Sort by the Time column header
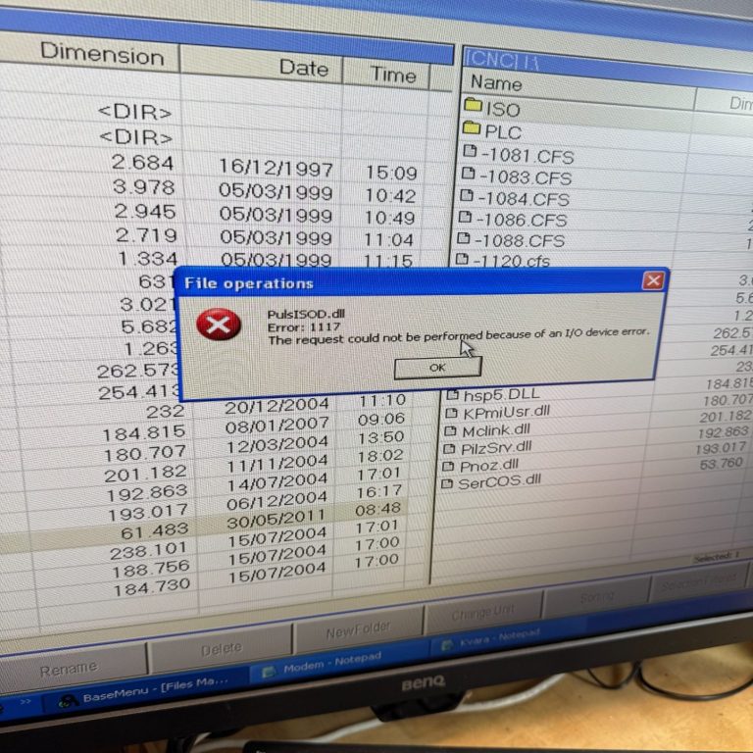The width and height of the screenshot is (753, 753). [393, 74]
